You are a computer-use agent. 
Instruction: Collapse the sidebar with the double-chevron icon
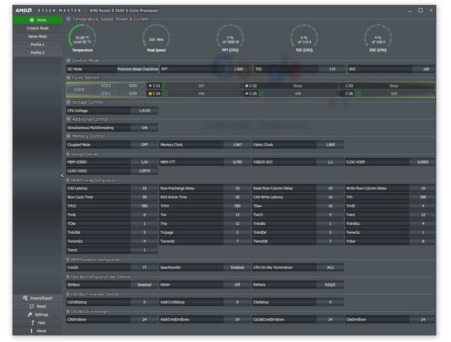click(x=62, y=175)
